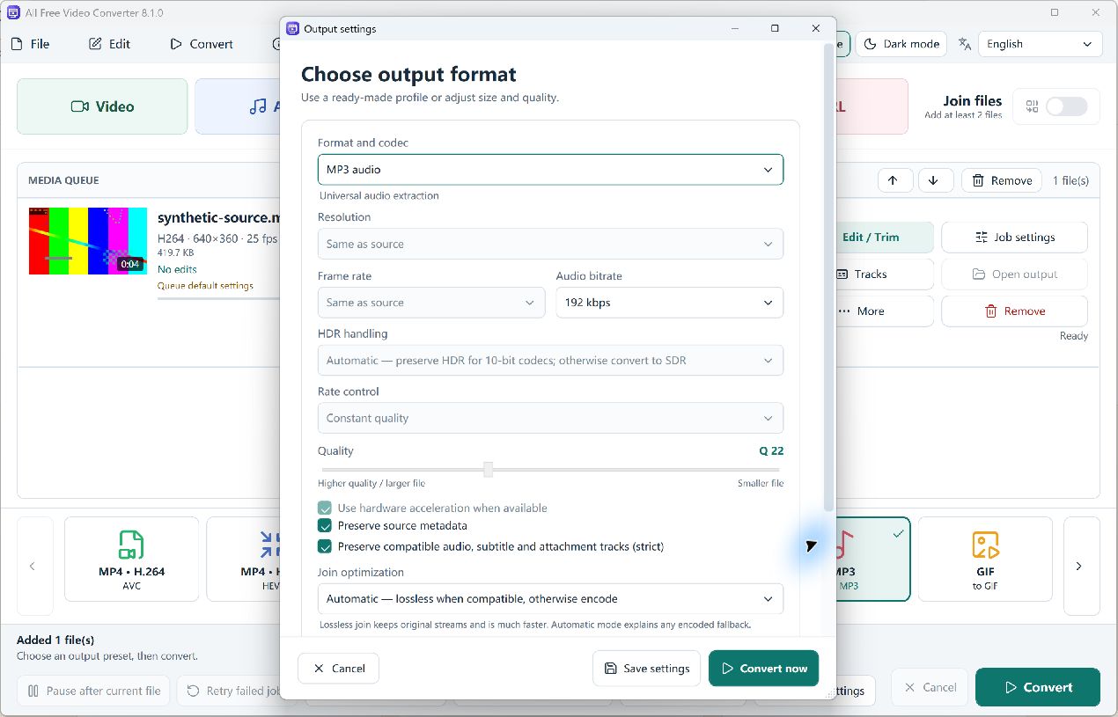1118x717 pixels.
Task: Click the Output settings dialog vertical scrollbar
Action: 828,277
